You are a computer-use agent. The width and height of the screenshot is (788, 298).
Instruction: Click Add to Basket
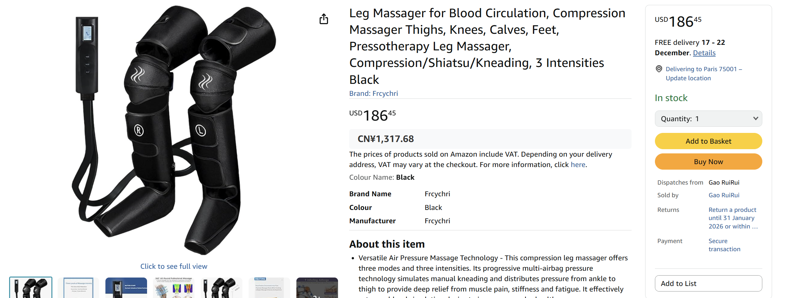pyautogui.click(x=708, y=141)
